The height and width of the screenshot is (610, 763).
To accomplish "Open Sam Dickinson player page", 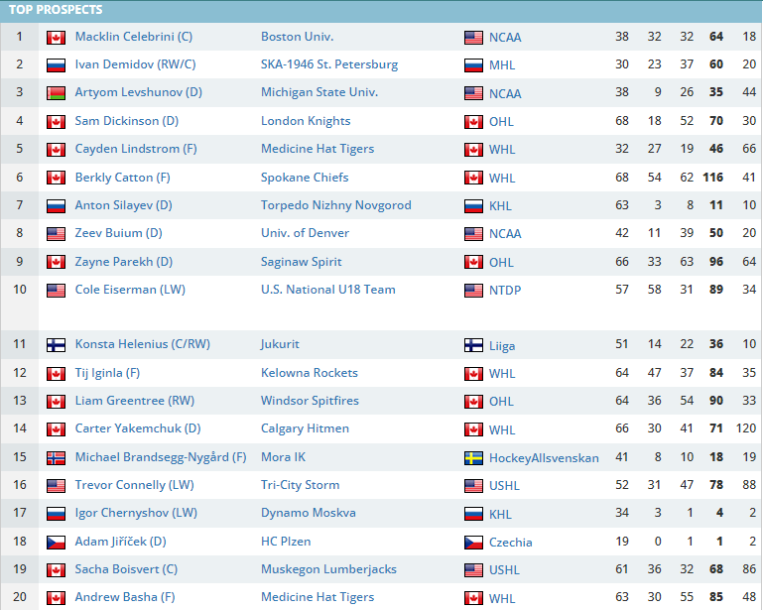I will click(127, 121).
